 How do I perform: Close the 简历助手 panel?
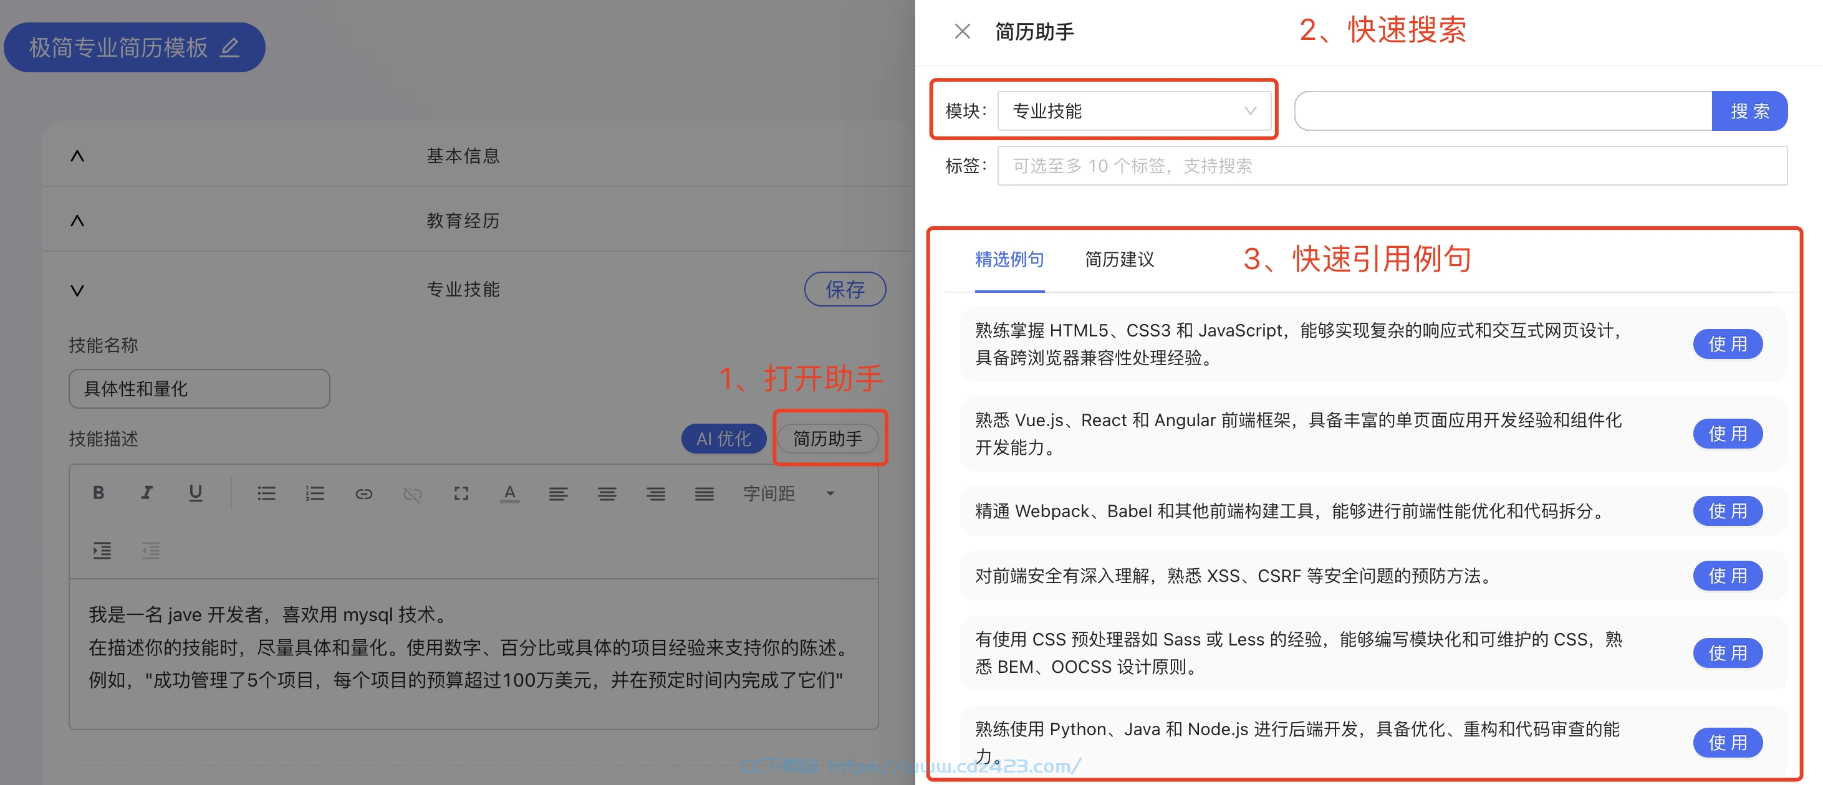point(962,31)
